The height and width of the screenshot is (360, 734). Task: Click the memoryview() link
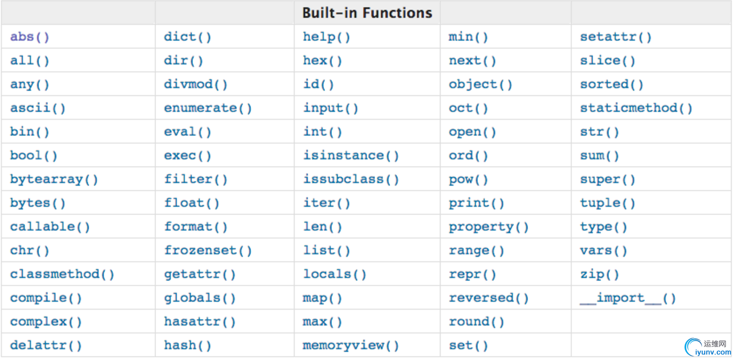351,346
